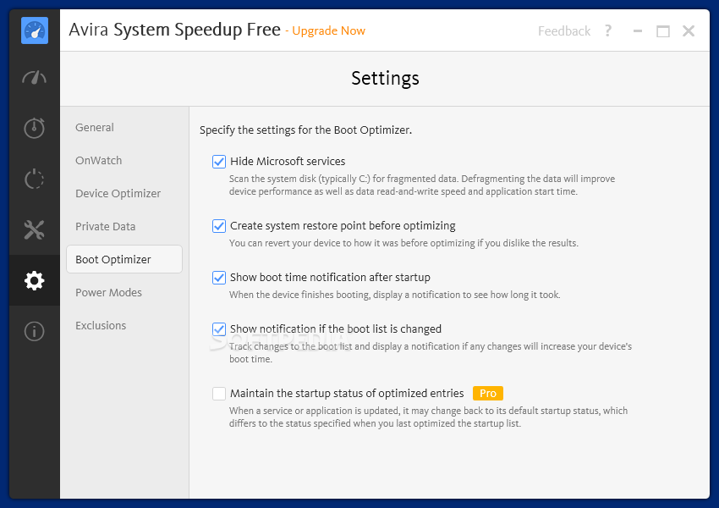This screenshot has height=508, width=719.
Task: Select Boot Optimizer settings tab
Action: click(124, 259)
